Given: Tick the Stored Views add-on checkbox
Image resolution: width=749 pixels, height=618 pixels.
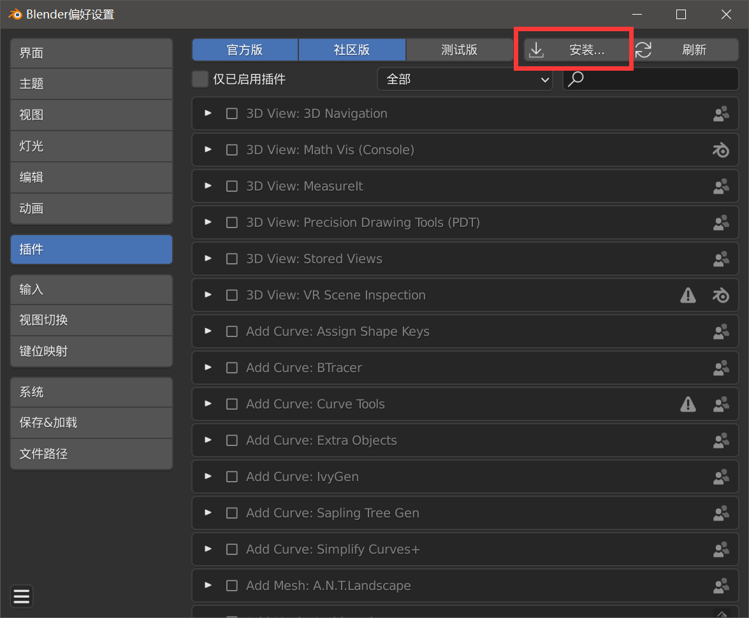Looking at the screenshot, I should [x=231, y=259].
